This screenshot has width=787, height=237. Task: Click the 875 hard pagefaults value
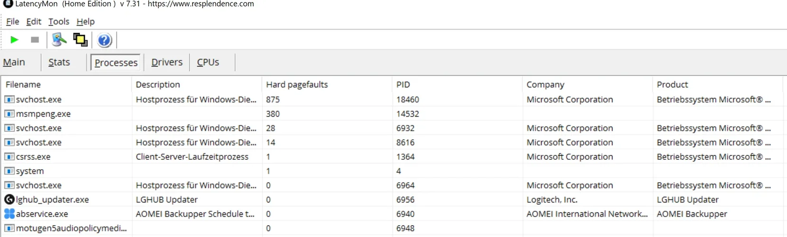273,100
